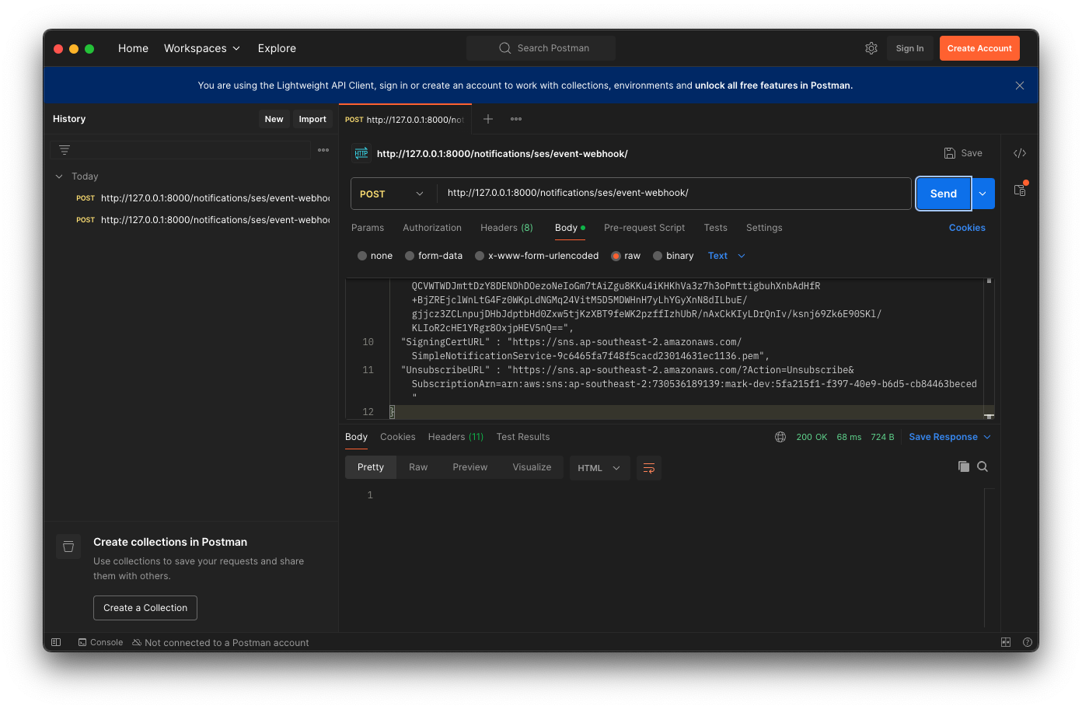Open the settings gear icon

pos(871,48)
